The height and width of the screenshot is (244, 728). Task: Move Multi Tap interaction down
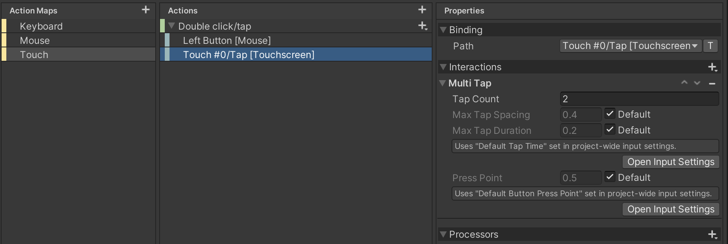click(697, 83)
